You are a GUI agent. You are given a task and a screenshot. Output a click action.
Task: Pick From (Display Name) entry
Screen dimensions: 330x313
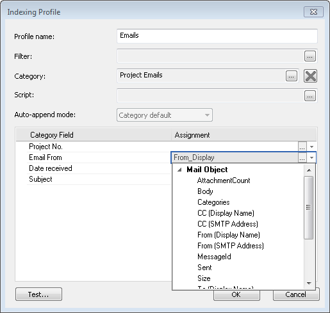tap(229, 235)
